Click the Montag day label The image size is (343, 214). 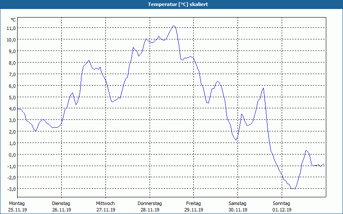pyautogui.click(x=17, y=204)
